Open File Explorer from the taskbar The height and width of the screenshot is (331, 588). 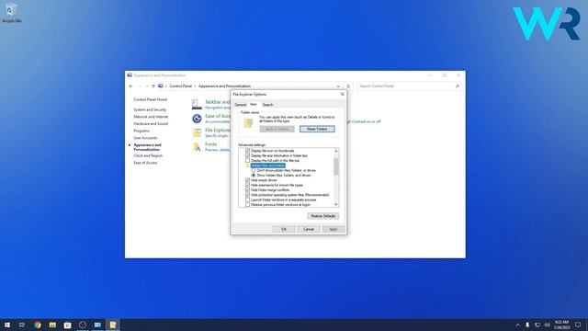(x=52, y=325)
